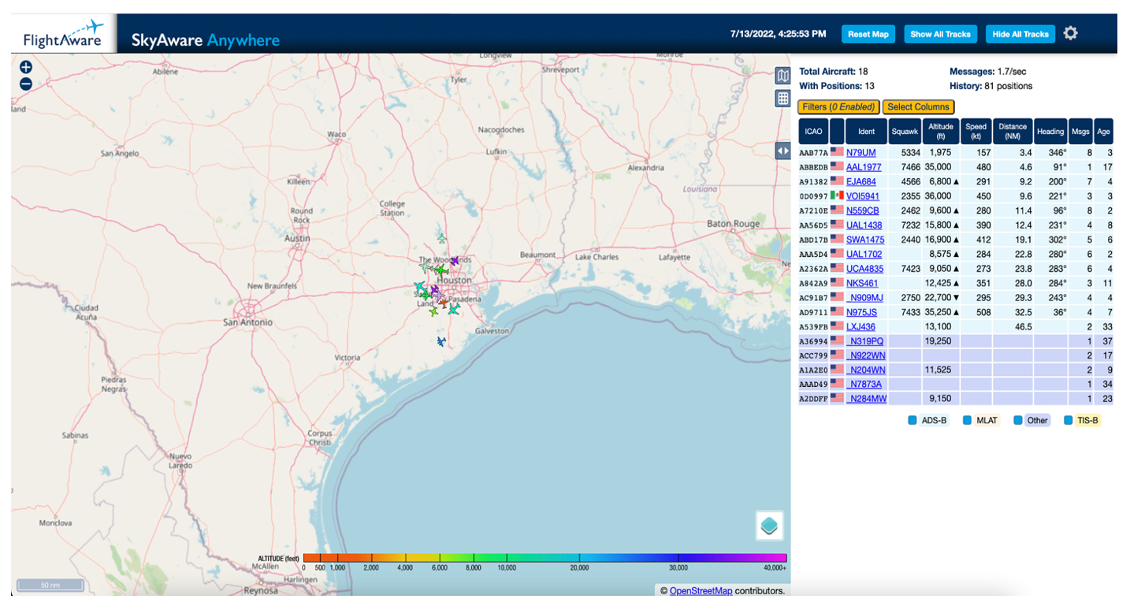The height and width of the screenshot is (610, 1130).
Task: Zoom out with the minus map button
Action: [26, 84]
